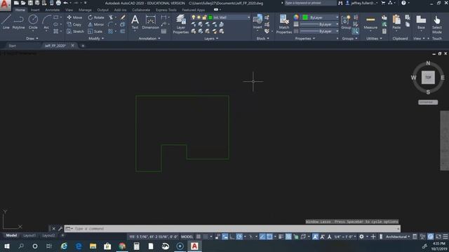The height and width of the screenshot is (252, 449).
Task: Expand the Layers panel dropdown
Action: [x=211, y=38]
